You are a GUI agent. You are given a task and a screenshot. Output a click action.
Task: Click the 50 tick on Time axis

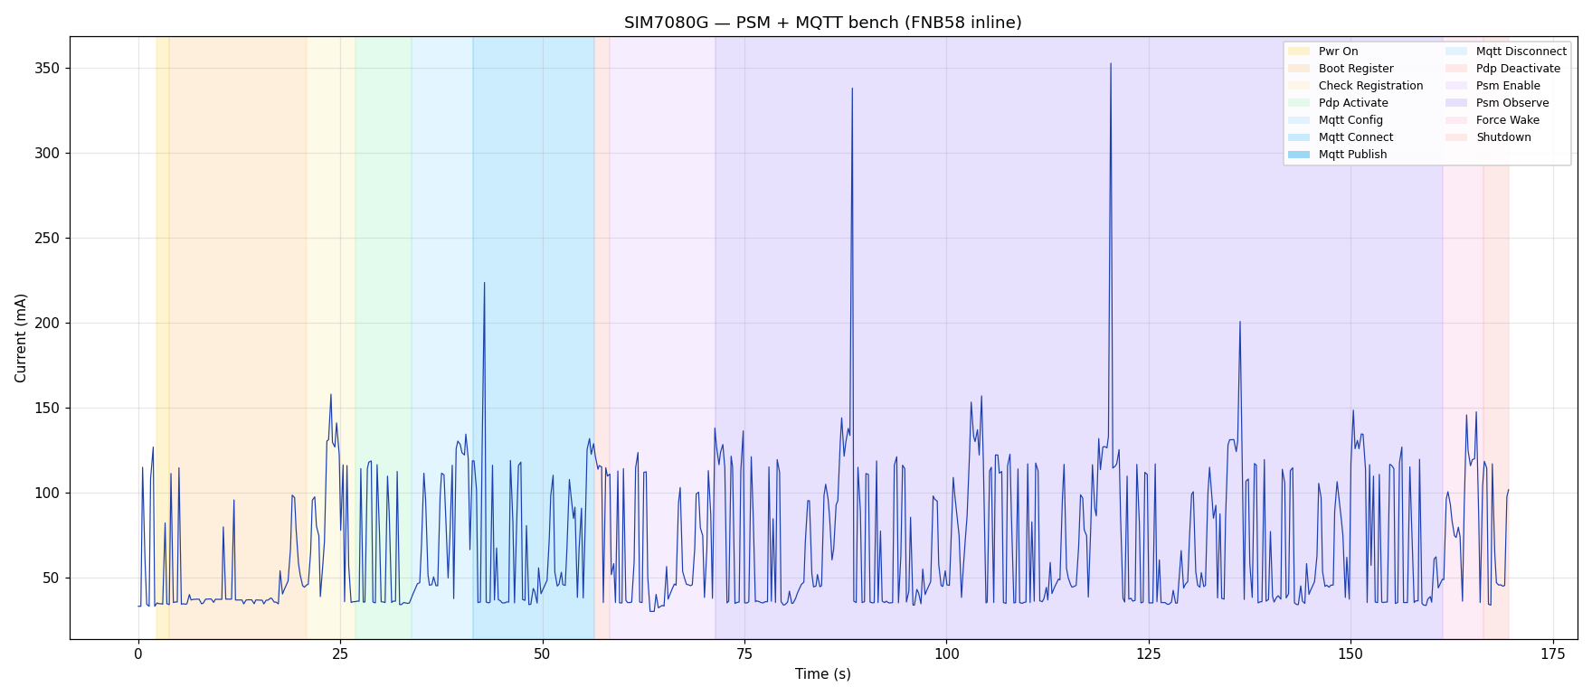click(543, 654)
